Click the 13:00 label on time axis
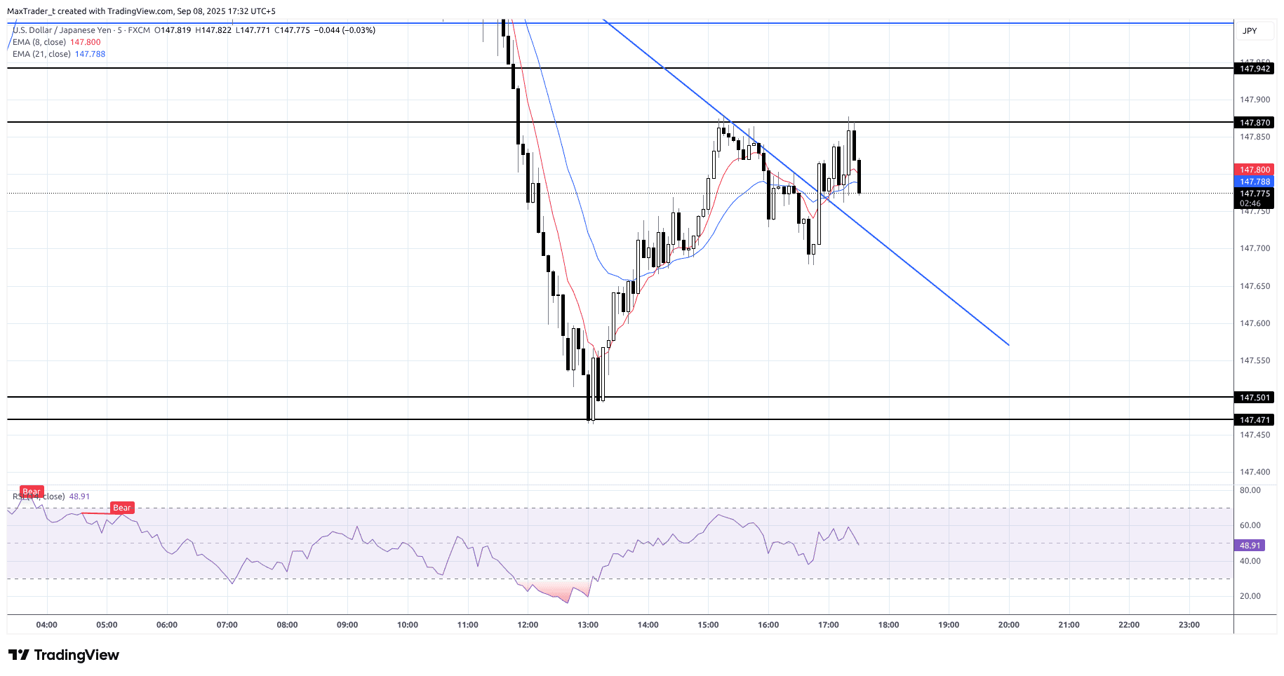The width and height of the screenshot is (1284, 676). click(x=588, y=625)
